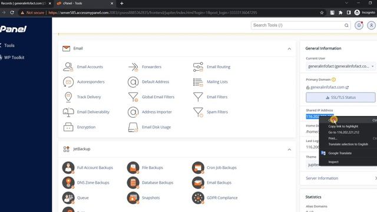Image resolution: width=377 pixels, height=212 pixels.
Task: Click Forwarders text link
Action: (151, 67)
